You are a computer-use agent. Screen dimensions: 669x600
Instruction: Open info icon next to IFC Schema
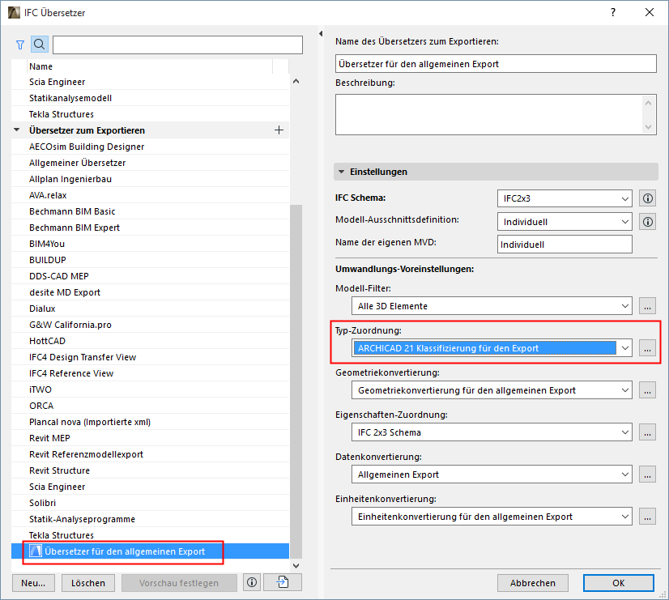(648, 198)
